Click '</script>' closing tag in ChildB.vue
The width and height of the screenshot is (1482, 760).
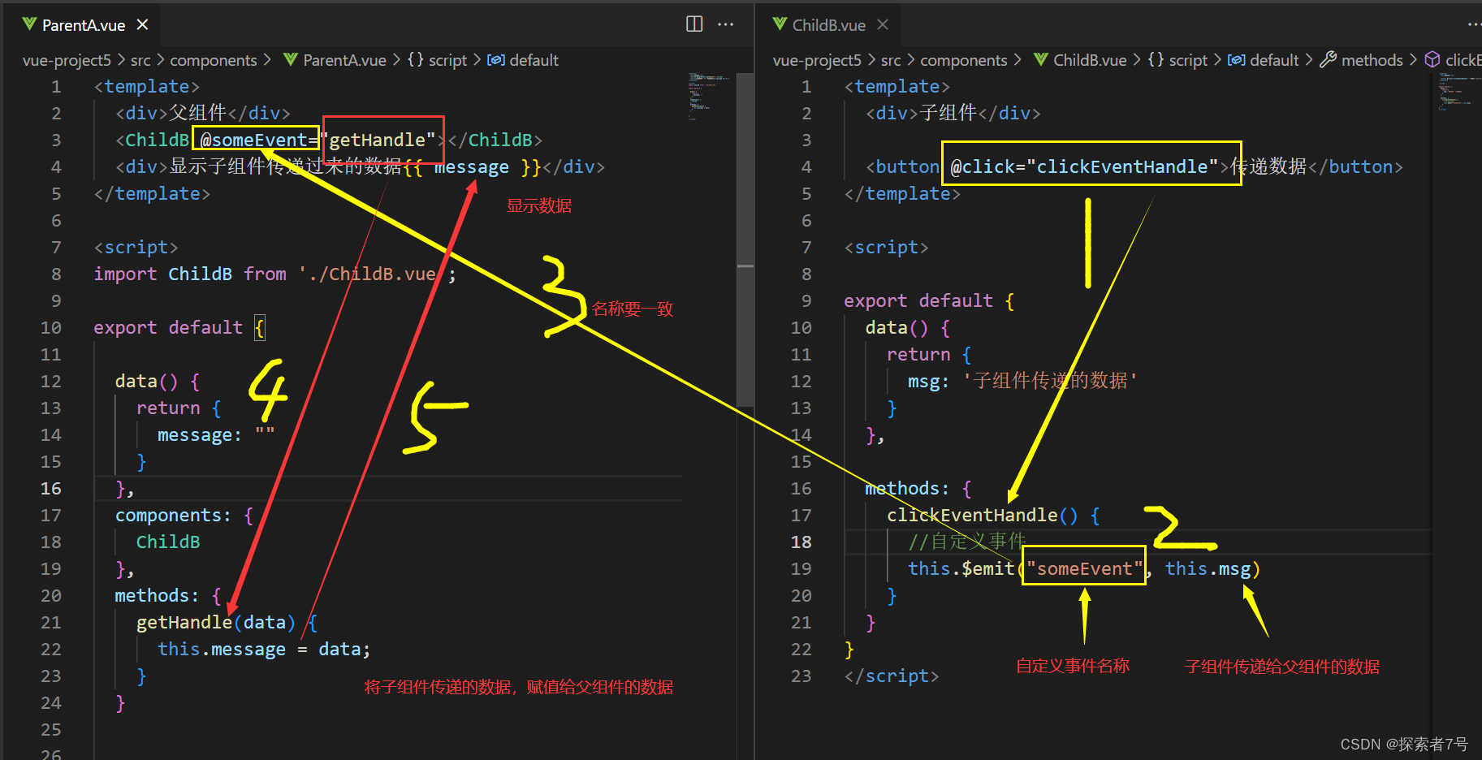(x=892, y=676)
